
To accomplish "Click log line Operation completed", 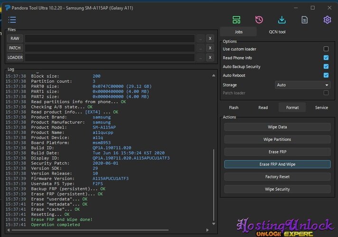I will 56,225.
